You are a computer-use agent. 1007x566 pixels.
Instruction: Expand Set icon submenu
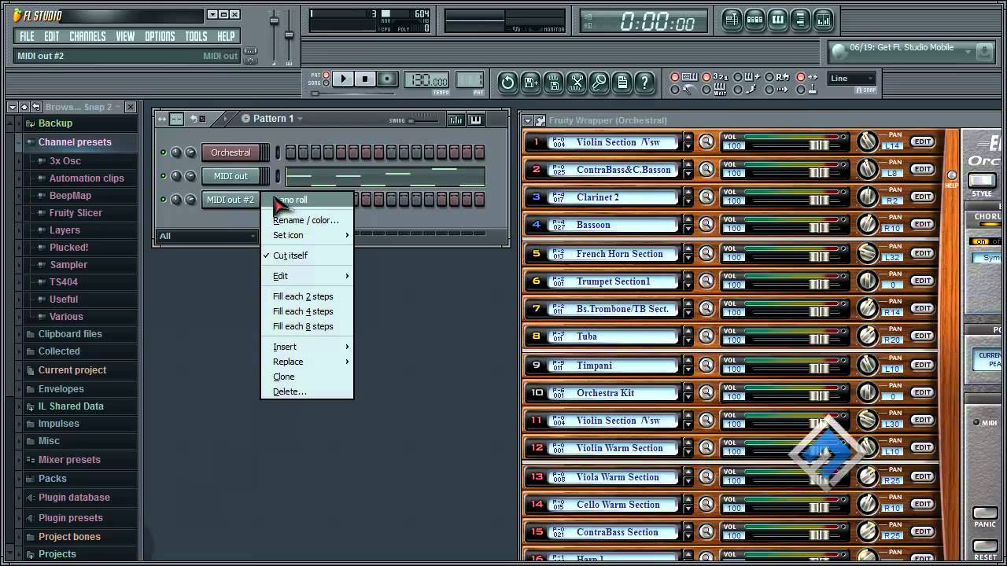[x=307, y=235]
